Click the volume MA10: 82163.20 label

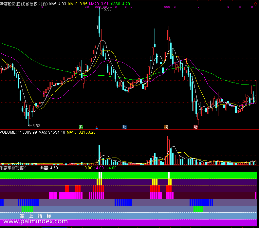[x=81, y=132]
